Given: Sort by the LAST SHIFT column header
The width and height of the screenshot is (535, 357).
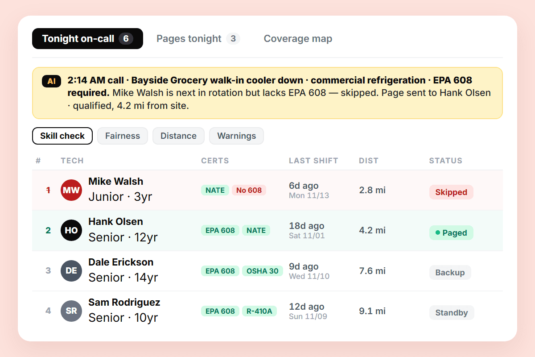Looking at the screenshot, I should [313, 161].
